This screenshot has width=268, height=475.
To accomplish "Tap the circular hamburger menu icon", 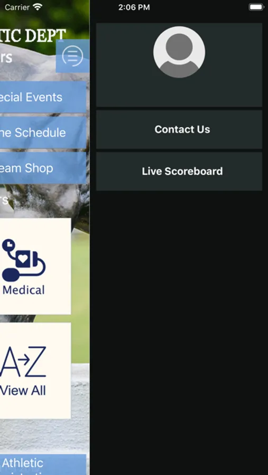I will pyautogui.click(x=72, y=56).
